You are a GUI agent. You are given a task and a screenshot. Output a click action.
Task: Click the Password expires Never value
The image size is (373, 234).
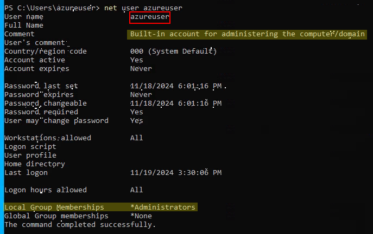pyautogui.click(x=141, y=95)
